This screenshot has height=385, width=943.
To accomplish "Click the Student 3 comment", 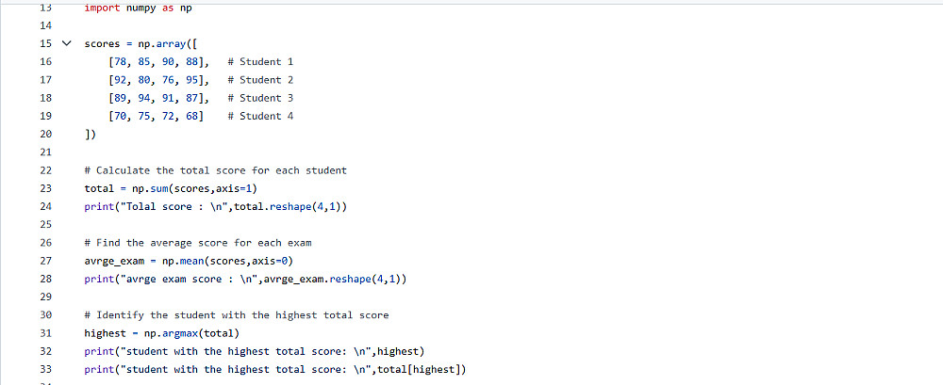I will click(x=260, y=98).
